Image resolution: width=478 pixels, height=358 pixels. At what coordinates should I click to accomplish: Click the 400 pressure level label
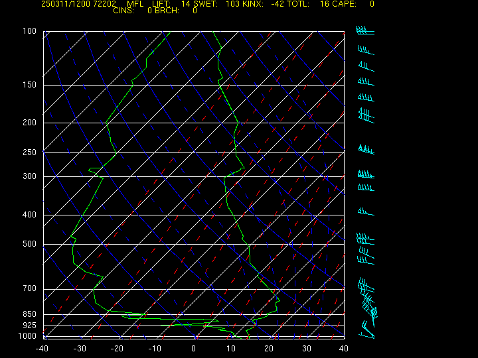click(x=30, y=215)
